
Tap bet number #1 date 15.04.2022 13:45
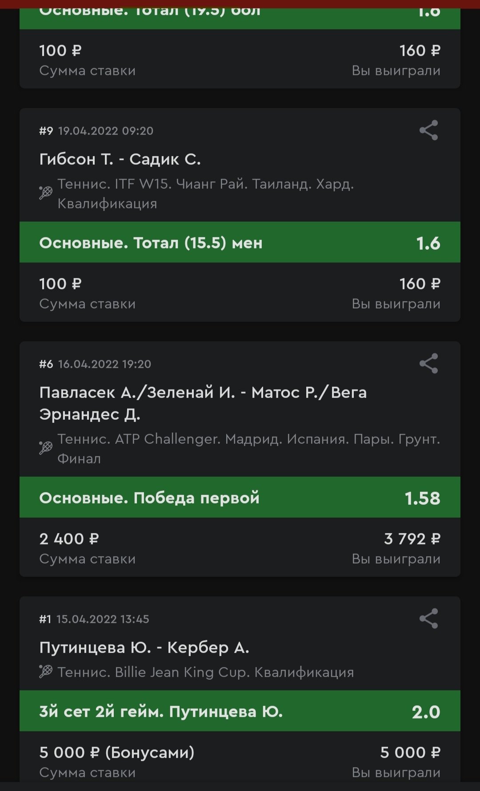(x=94, y=619)
